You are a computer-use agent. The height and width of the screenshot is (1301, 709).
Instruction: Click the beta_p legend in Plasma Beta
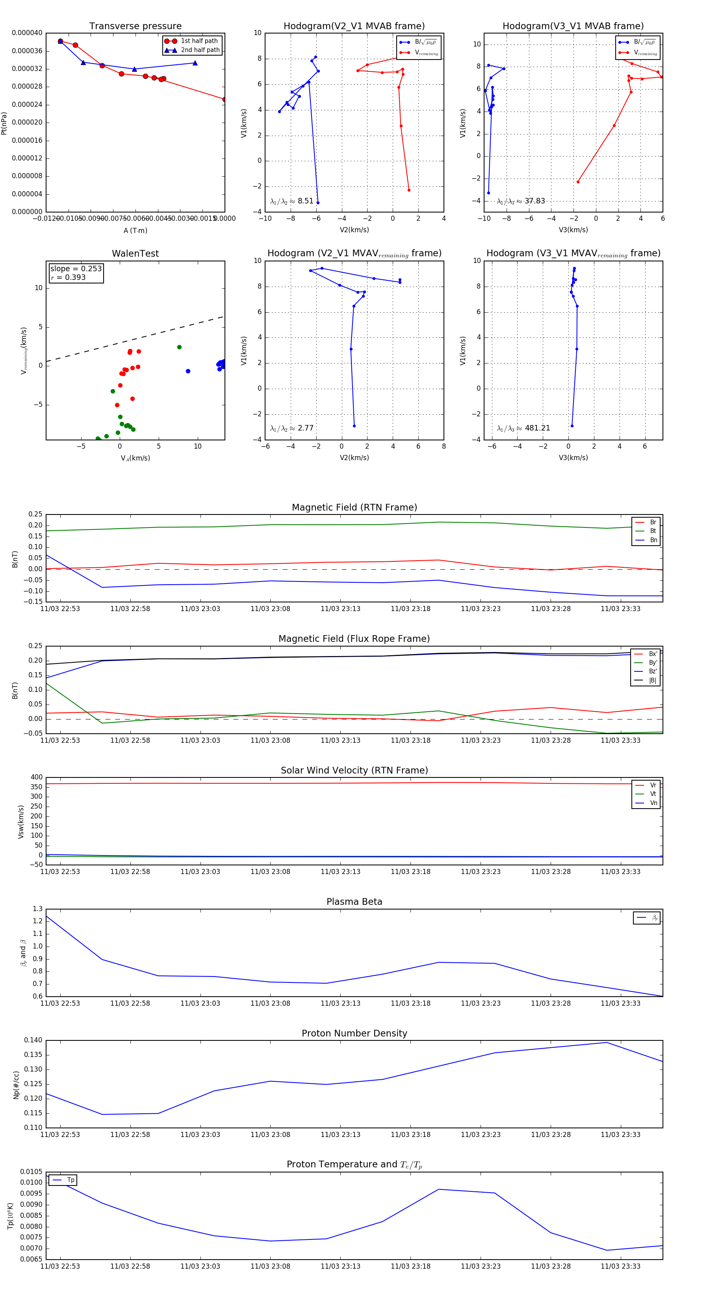coord(647,918)
